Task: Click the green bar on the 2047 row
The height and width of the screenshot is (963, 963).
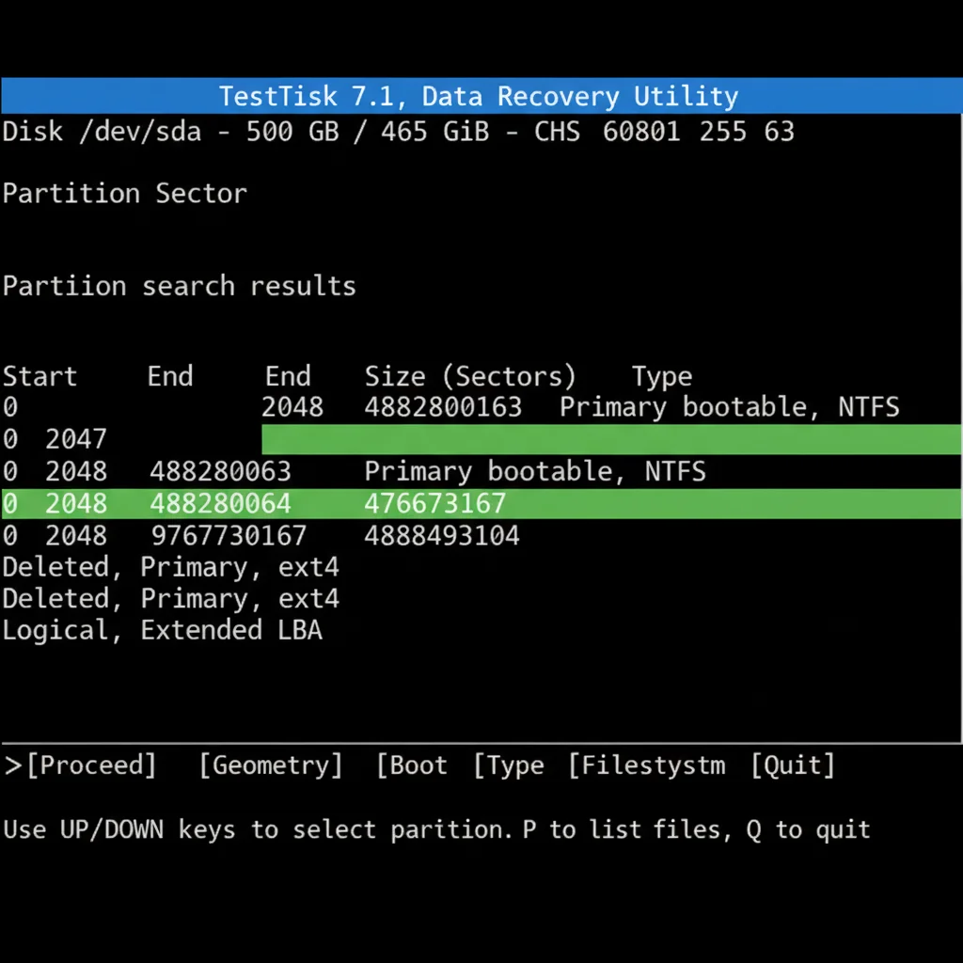Action: pos(611,439)
